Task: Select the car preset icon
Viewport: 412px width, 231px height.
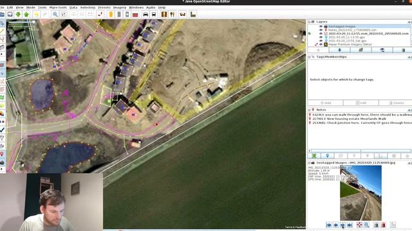Action: point(145,14)
